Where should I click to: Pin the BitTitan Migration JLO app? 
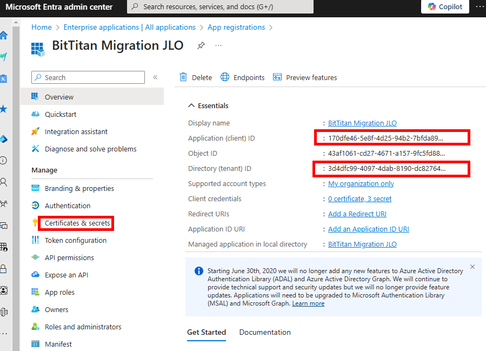tap(201, 45)
